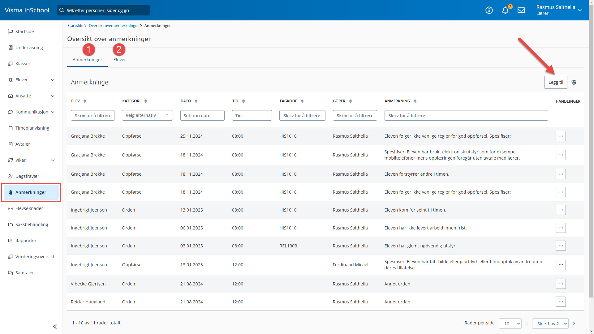Click the Anmerkning filter text field
The width and height of the screenshot is (594, 334).
[x=466, y=115]
